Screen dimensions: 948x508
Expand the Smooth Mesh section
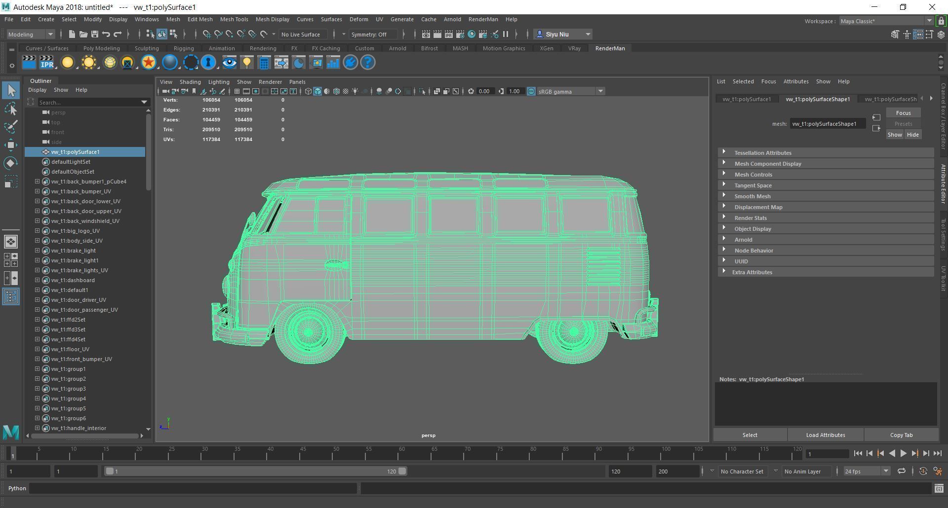click(826, 196)
